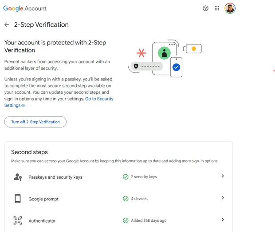Click the green check beside 2 security keys
This screenshot has width=275, height=232.
point(126,176)
